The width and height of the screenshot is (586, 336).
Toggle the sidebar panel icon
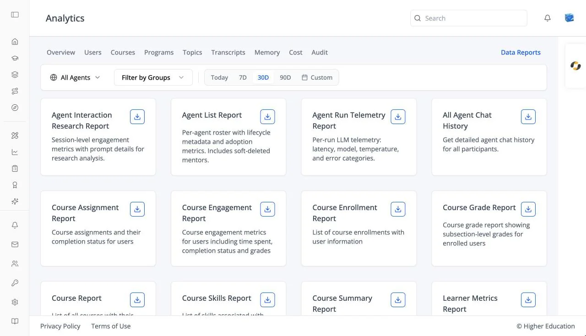point(15,15)
